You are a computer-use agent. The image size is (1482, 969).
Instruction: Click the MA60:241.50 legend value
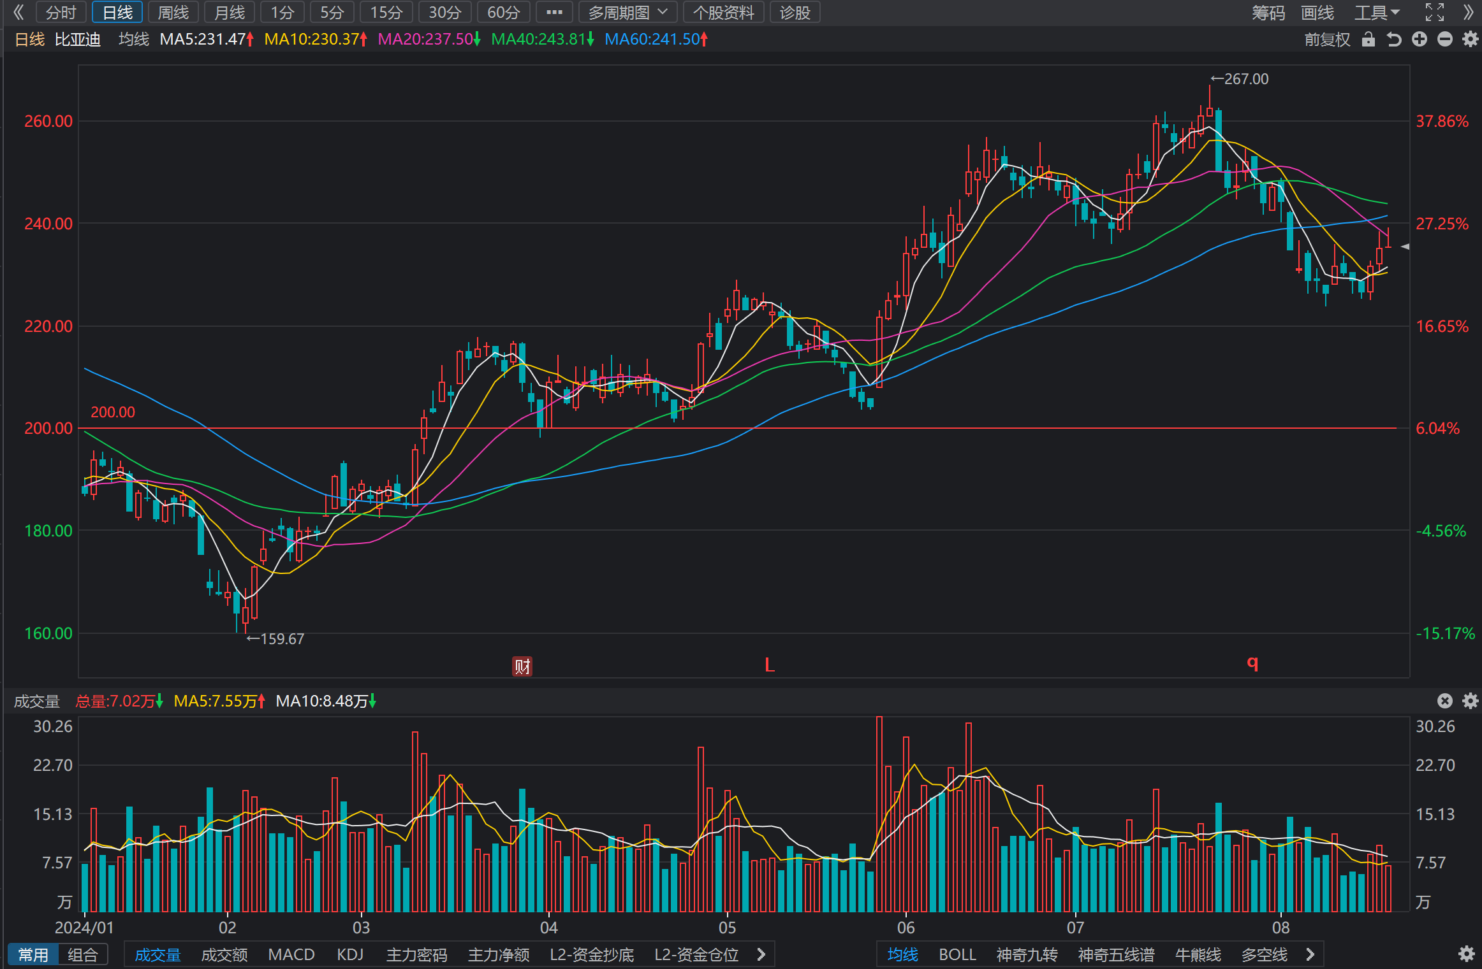pos(656,39)
